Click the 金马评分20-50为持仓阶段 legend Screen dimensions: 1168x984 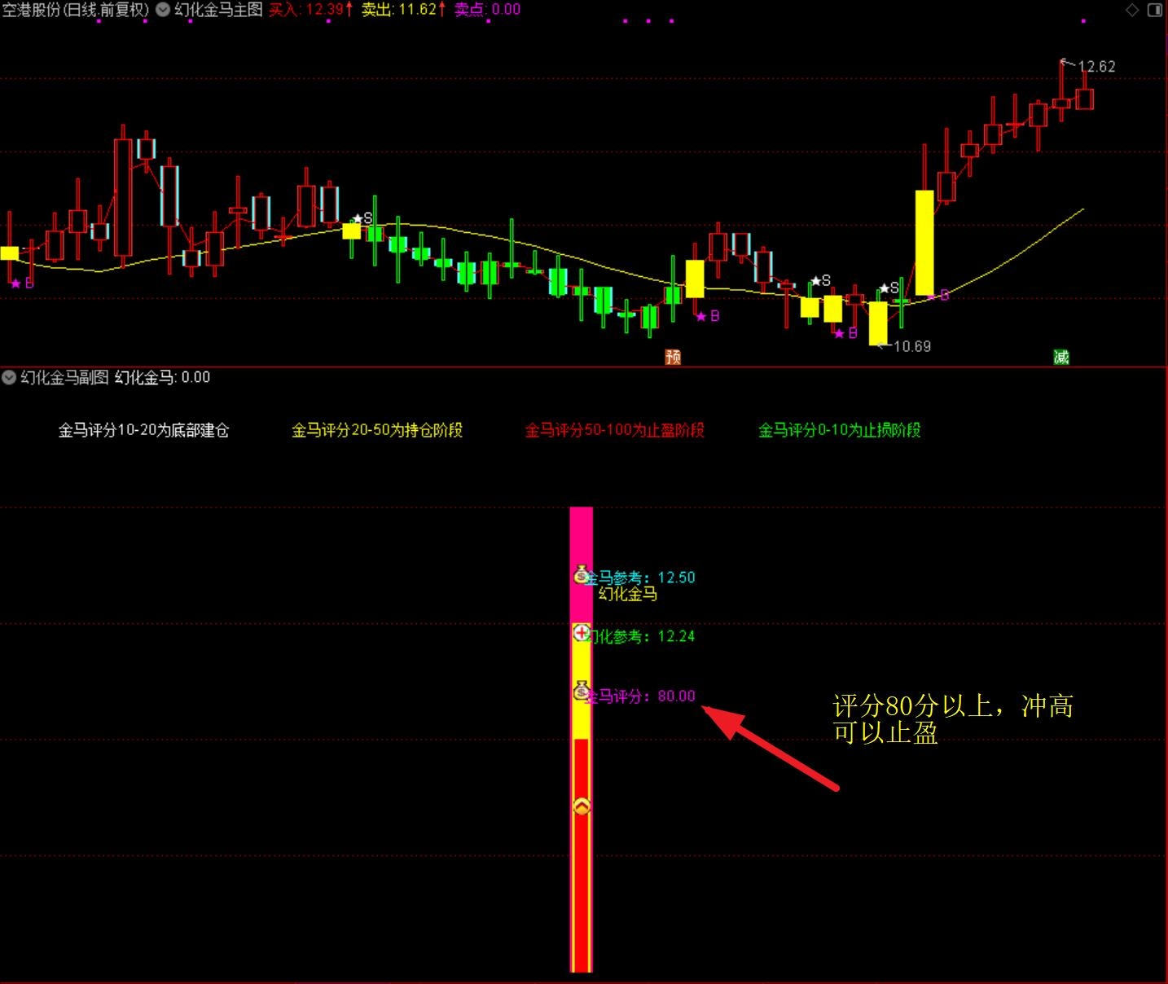(377, 430)
